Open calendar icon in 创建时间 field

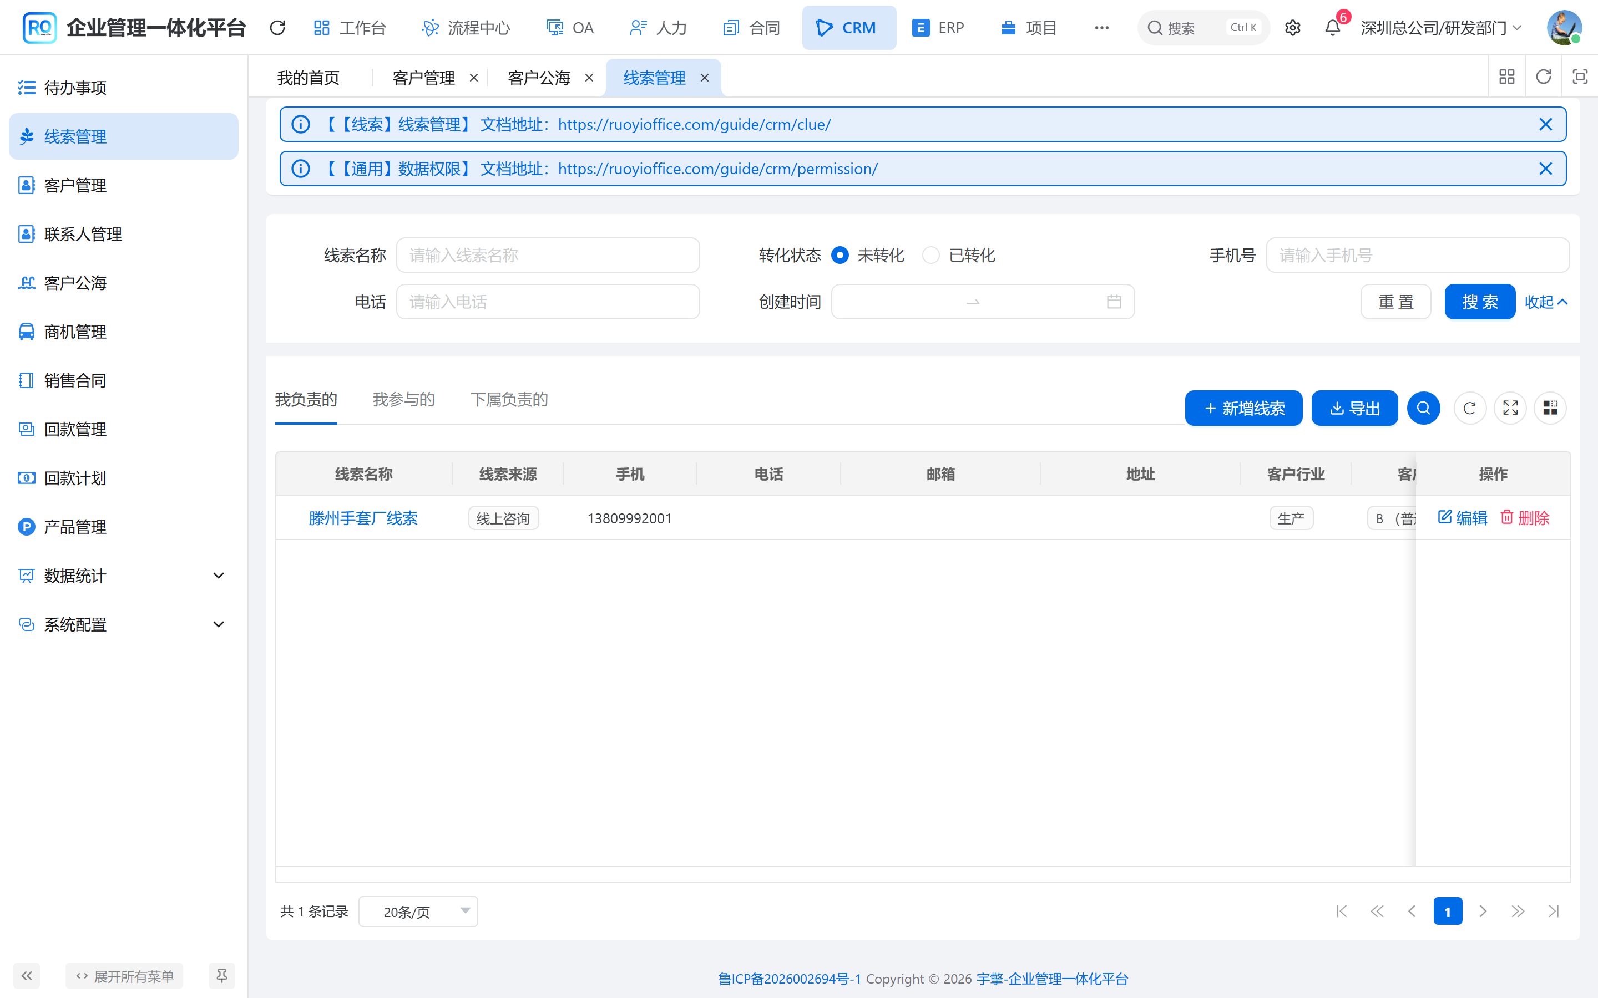pos(1114,302)
